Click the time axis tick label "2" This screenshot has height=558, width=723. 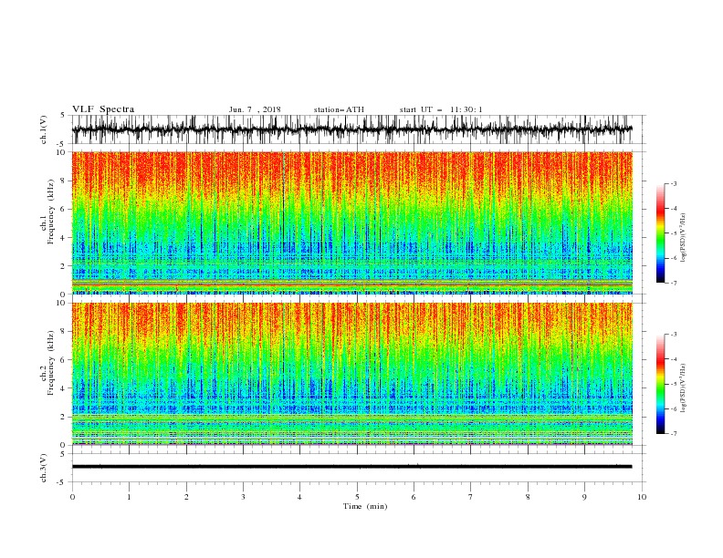[186, 497]
